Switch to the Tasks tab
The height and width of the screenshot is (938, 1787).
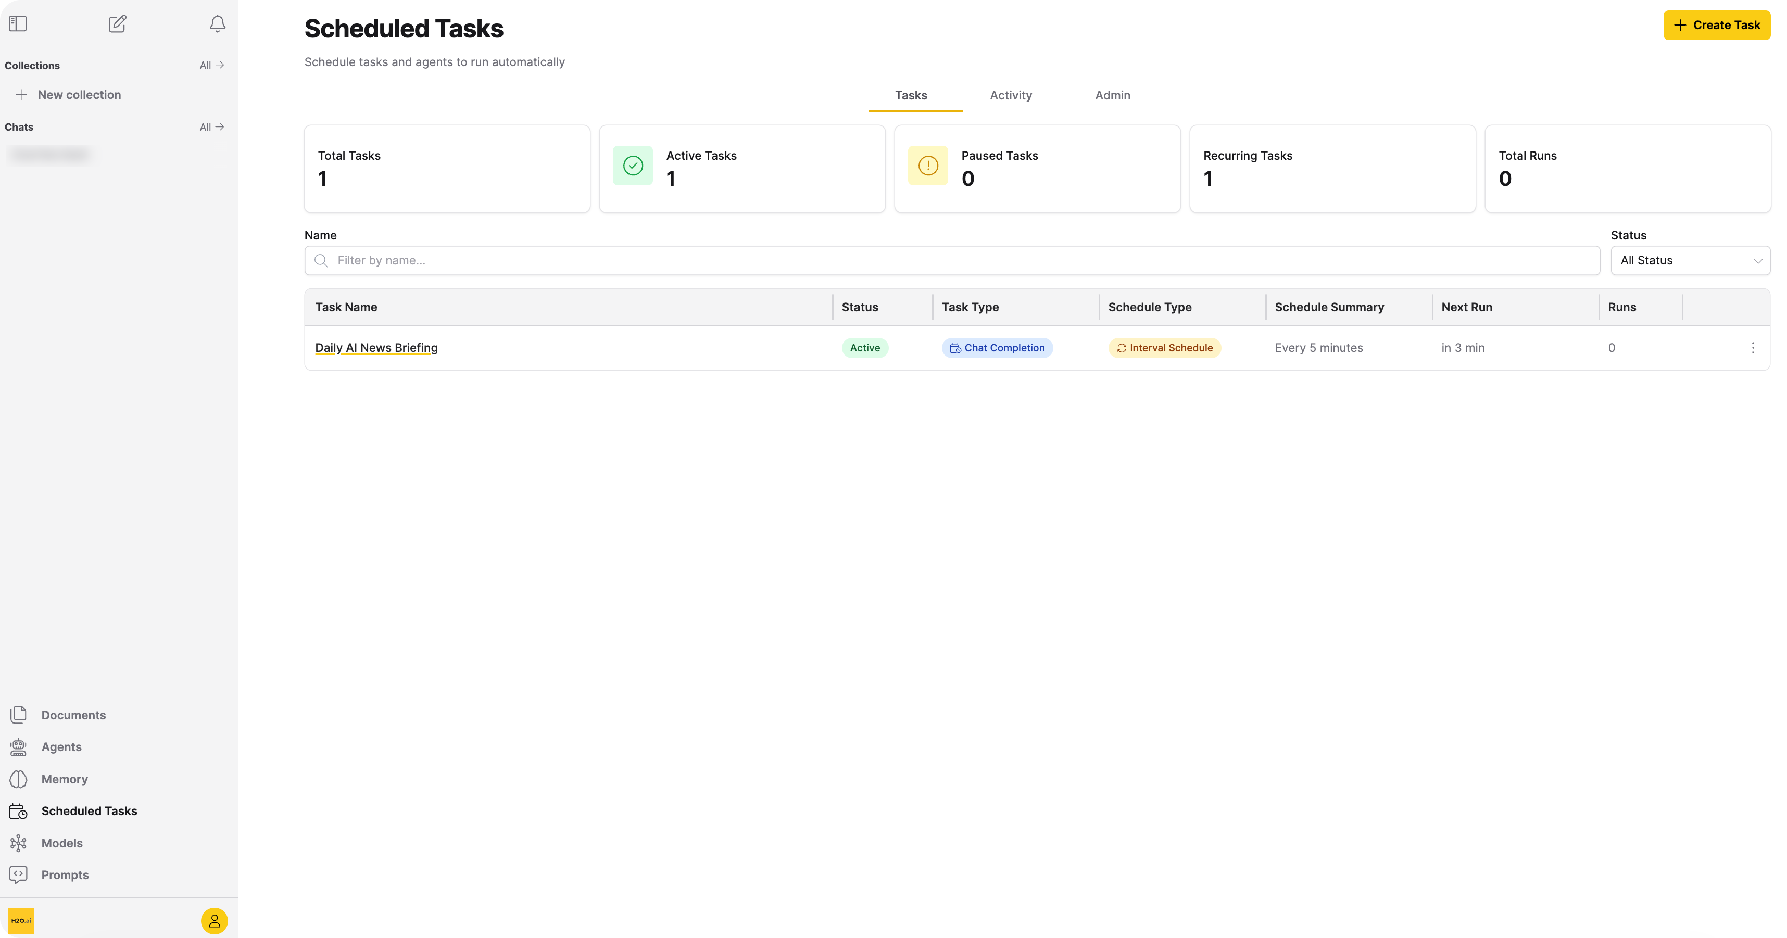[911, 96]
